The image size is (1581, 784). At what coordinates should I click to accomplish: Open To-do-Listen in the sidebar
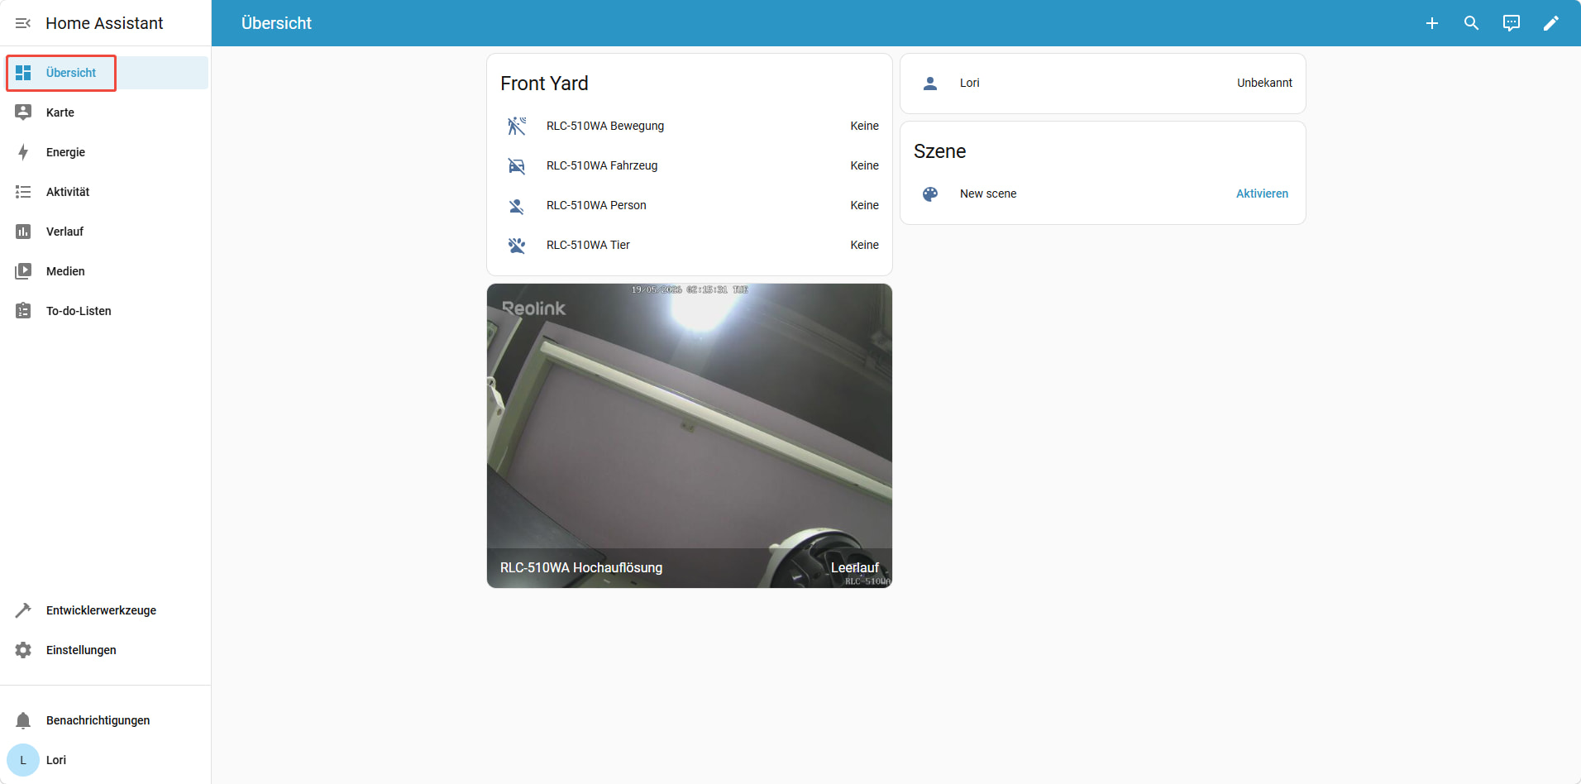pos(106,311)
